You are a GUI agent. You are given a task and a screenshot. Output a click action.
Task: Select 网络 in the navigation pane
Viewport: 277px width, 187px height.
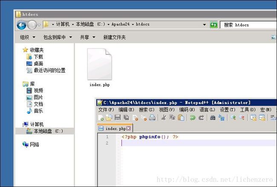pos(34,145)
